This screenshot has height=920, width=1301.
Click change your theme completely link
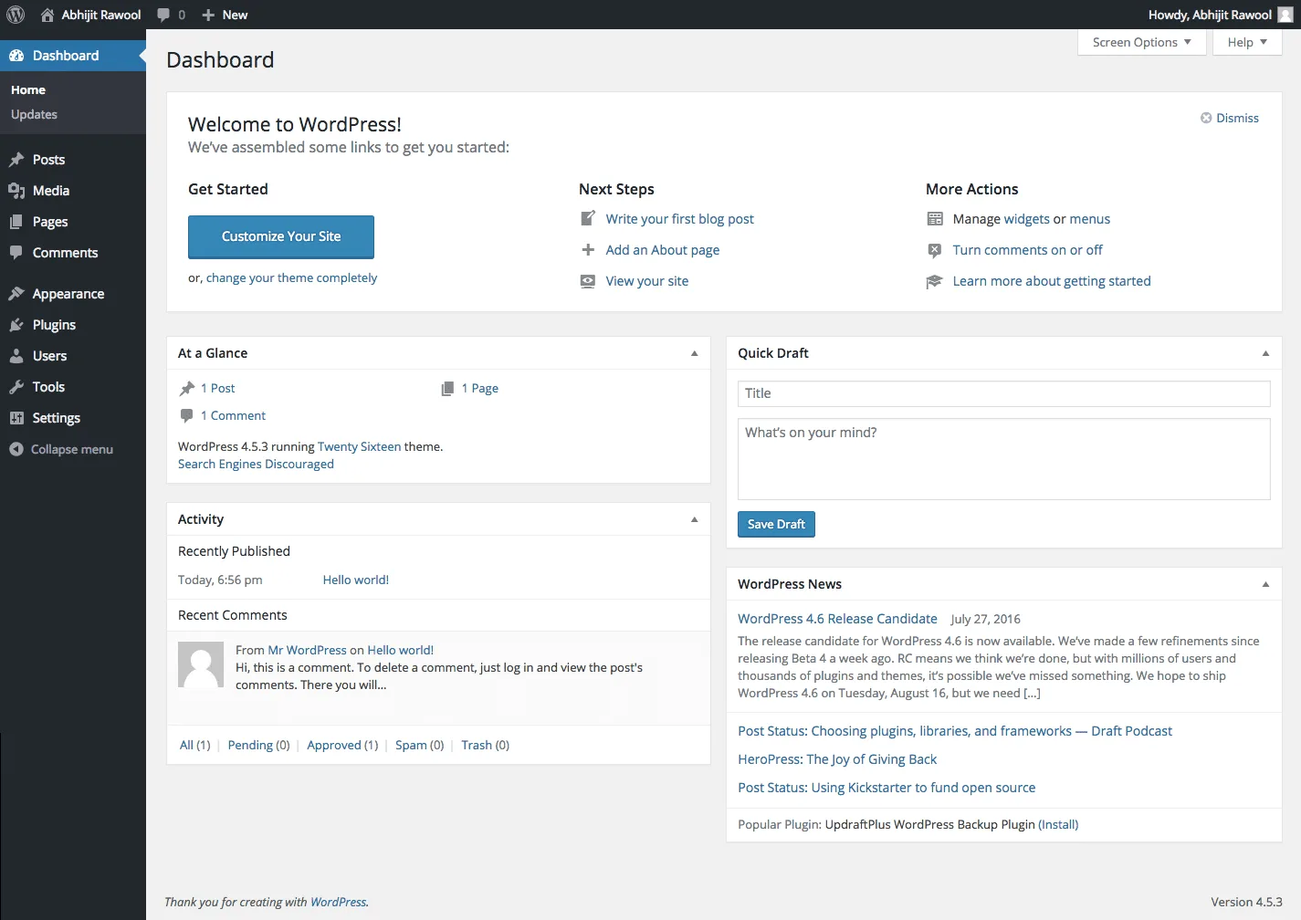pyautogui.click(x=291, y=277)
